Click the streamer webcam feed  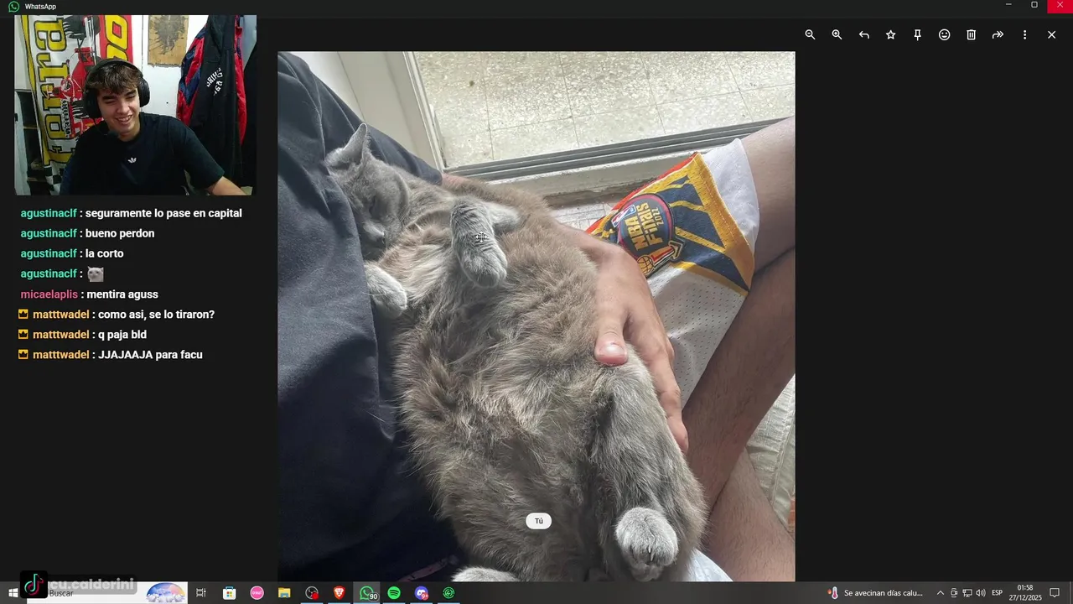(x=135, y=105)
